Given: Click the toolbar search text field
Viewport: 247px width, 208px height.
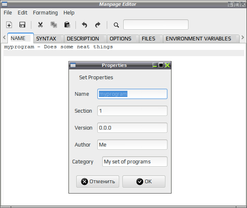Looking at the screenshot, I should pos(155,25).
